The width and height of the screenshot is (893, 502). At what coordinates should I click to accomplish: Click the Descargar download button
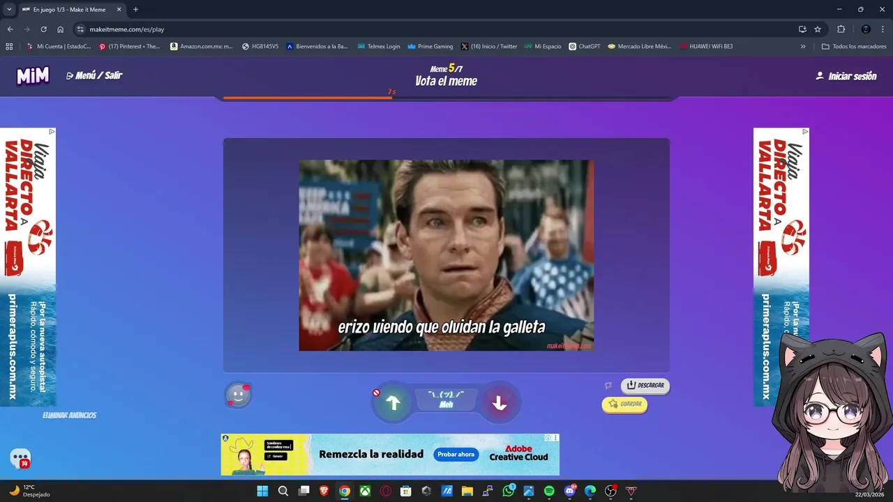645,386
